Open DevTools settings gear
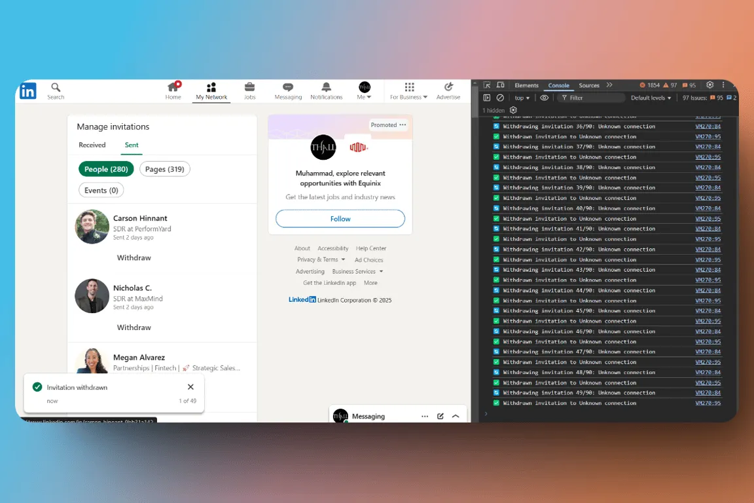 coord(709,85)
